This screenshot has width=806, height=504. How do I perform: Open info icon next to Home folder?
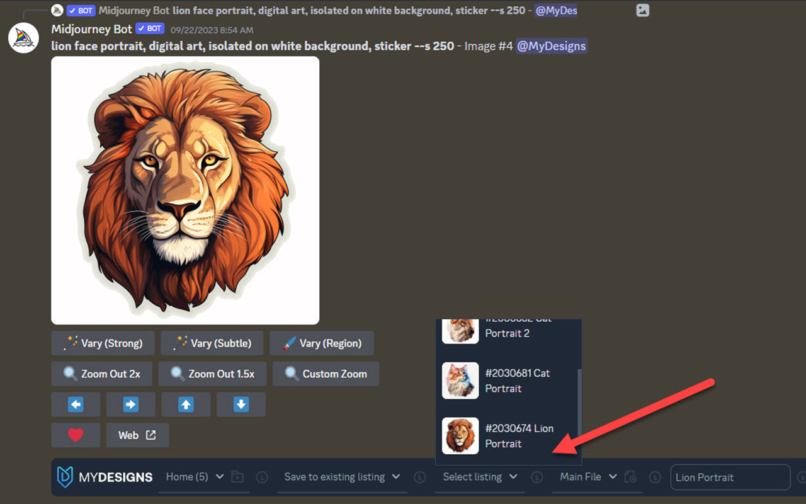pyautogui.click(x=263, y=477)
